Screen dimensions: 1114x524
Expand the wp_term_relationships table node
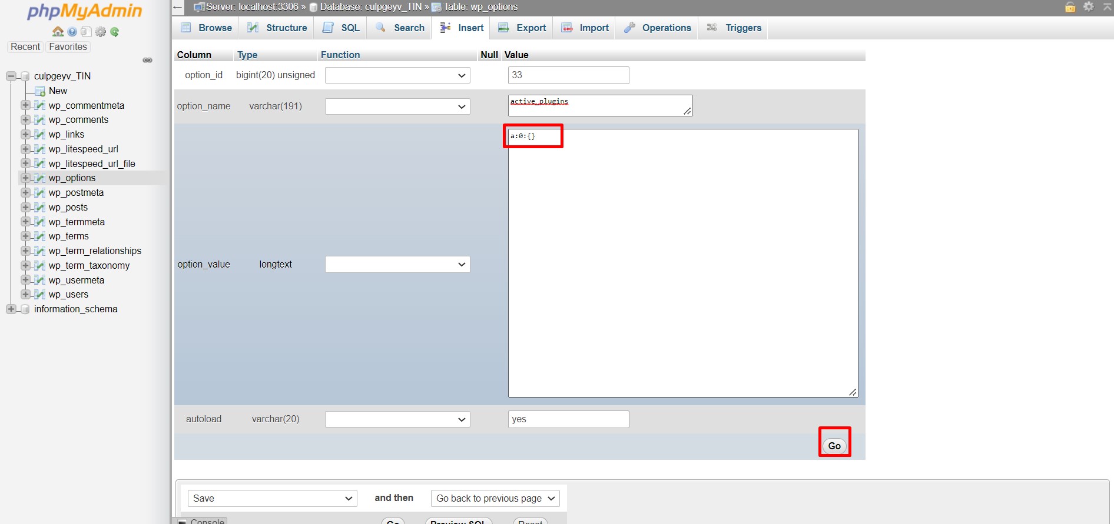[25, 251]
